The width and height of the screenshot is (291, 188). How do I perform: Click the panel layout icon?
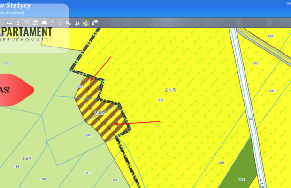click(36, 23)
